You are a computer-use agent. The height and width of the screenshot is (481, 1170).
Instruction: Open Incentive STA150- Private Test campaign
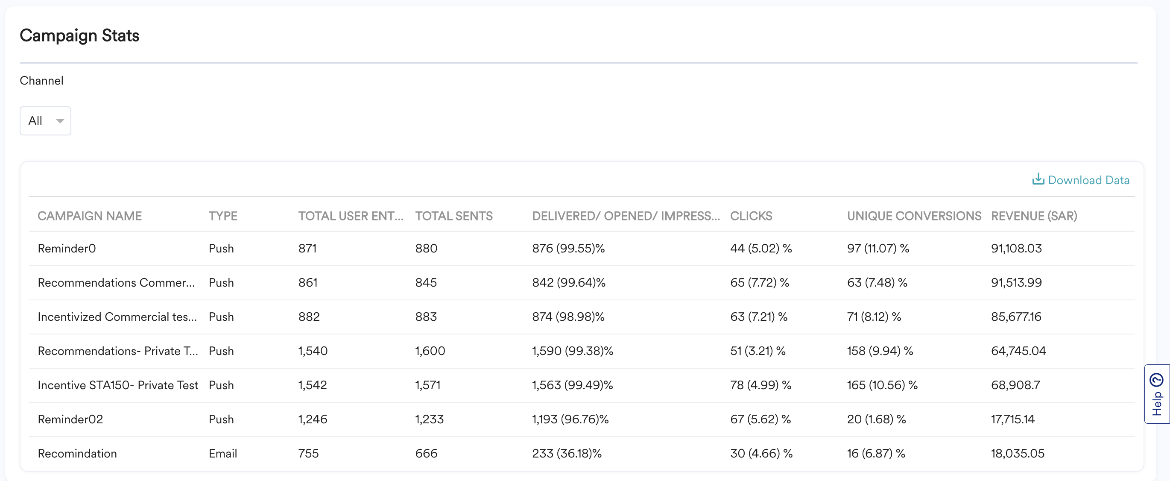117,385
